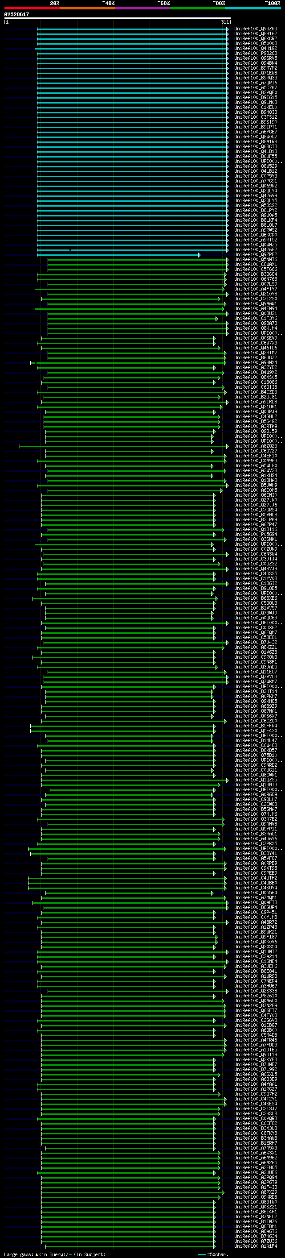Click hit label UniRef100_P93263
Screen dimensions: 285x1258
point(256,53)
